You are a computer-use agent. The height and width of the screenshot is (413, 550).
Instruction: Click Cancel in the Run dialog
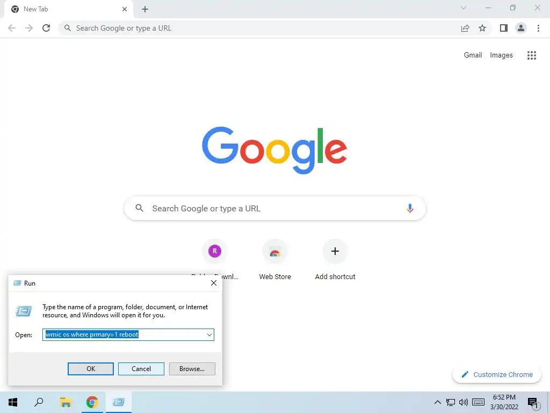141,369
